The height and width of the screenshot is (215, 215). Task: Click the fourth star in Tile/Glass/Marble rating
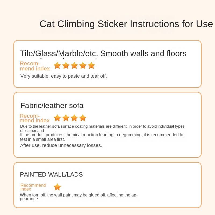[x=83, y=66]
